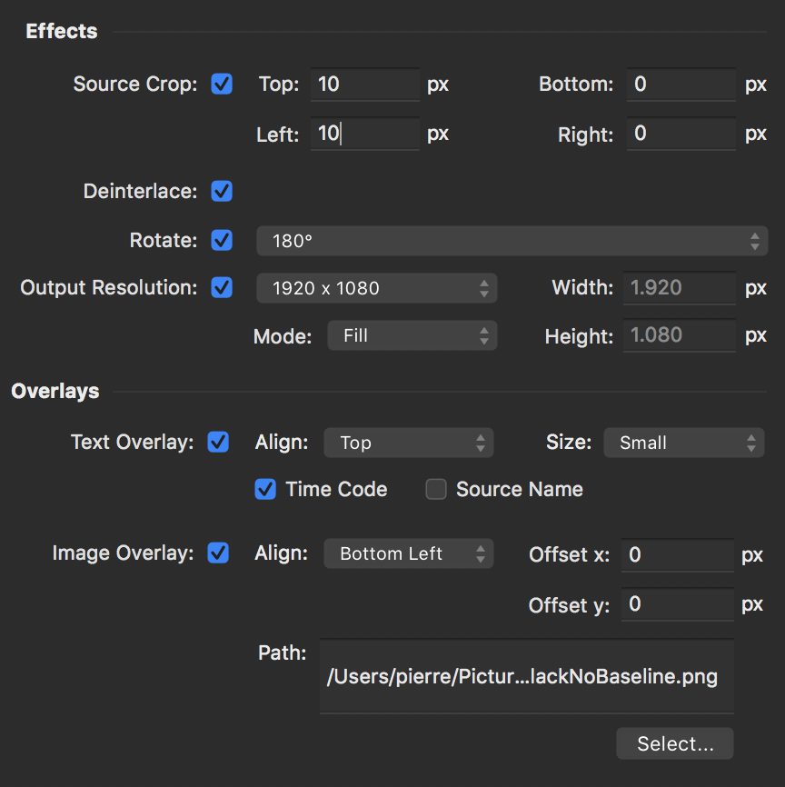Open the Text Overlay Align dropdown
This screenshot has width=785, height=787.
(408, 443)
